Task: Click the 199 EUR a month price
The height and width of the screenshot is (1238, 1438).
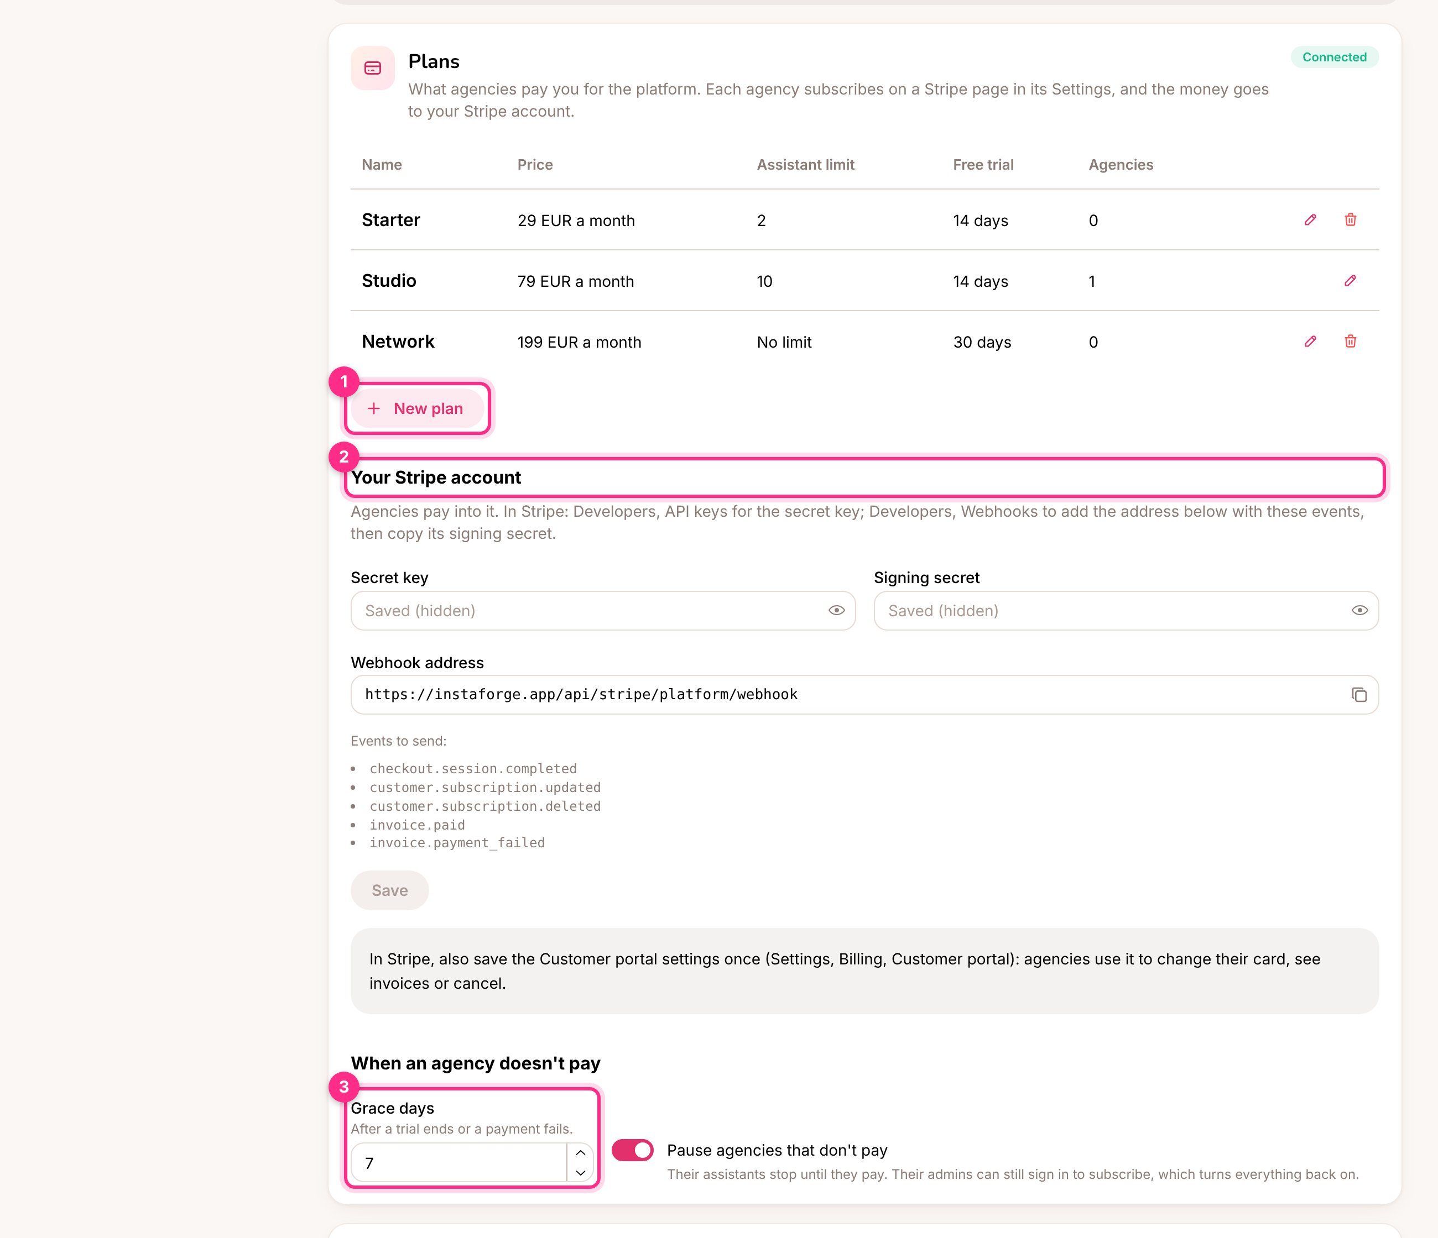Action: click(x=580, y=342)
